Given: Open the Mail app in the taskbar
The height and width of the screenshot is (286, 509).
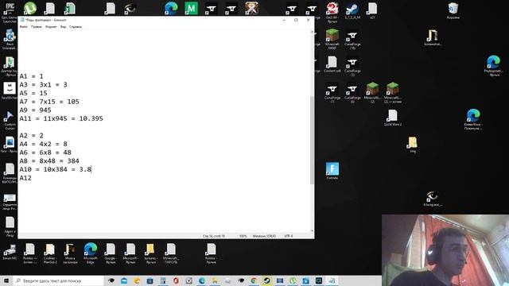Looking at the screenshot, I should point(124,280).
